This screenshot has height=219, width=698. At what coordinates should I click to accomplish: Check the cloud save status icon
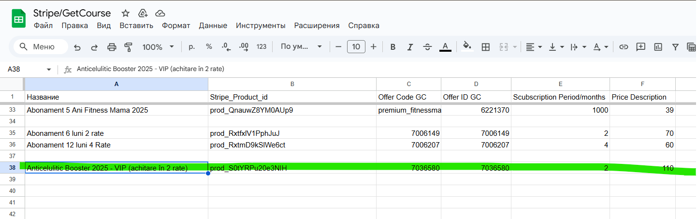(x=160, y=14)
